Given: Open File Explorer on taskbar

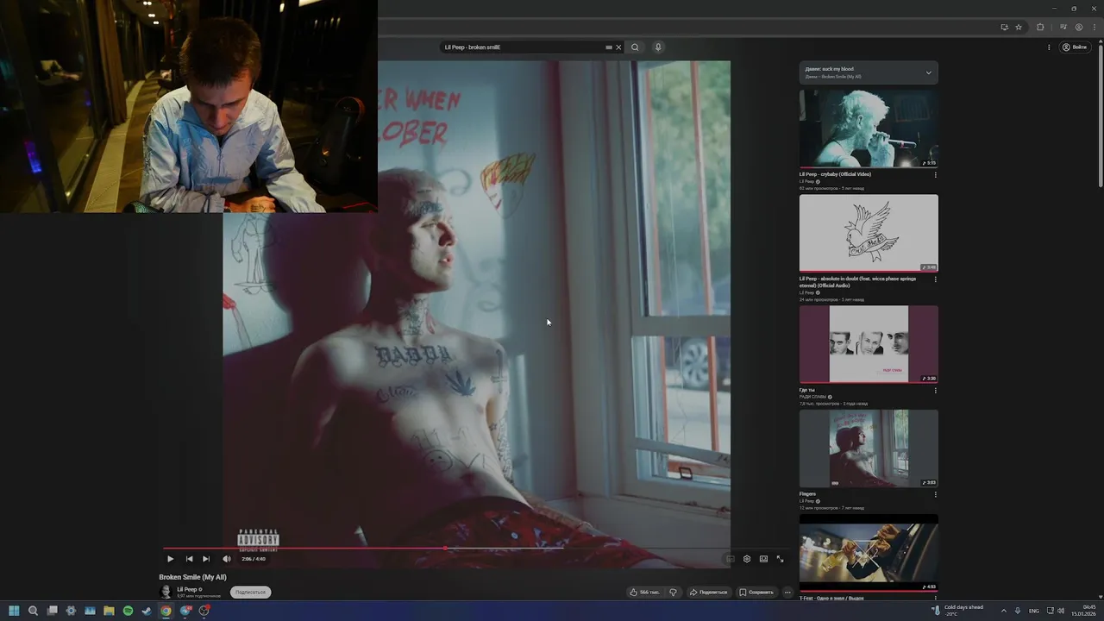Looking at the screenshot, I should 109,611.
